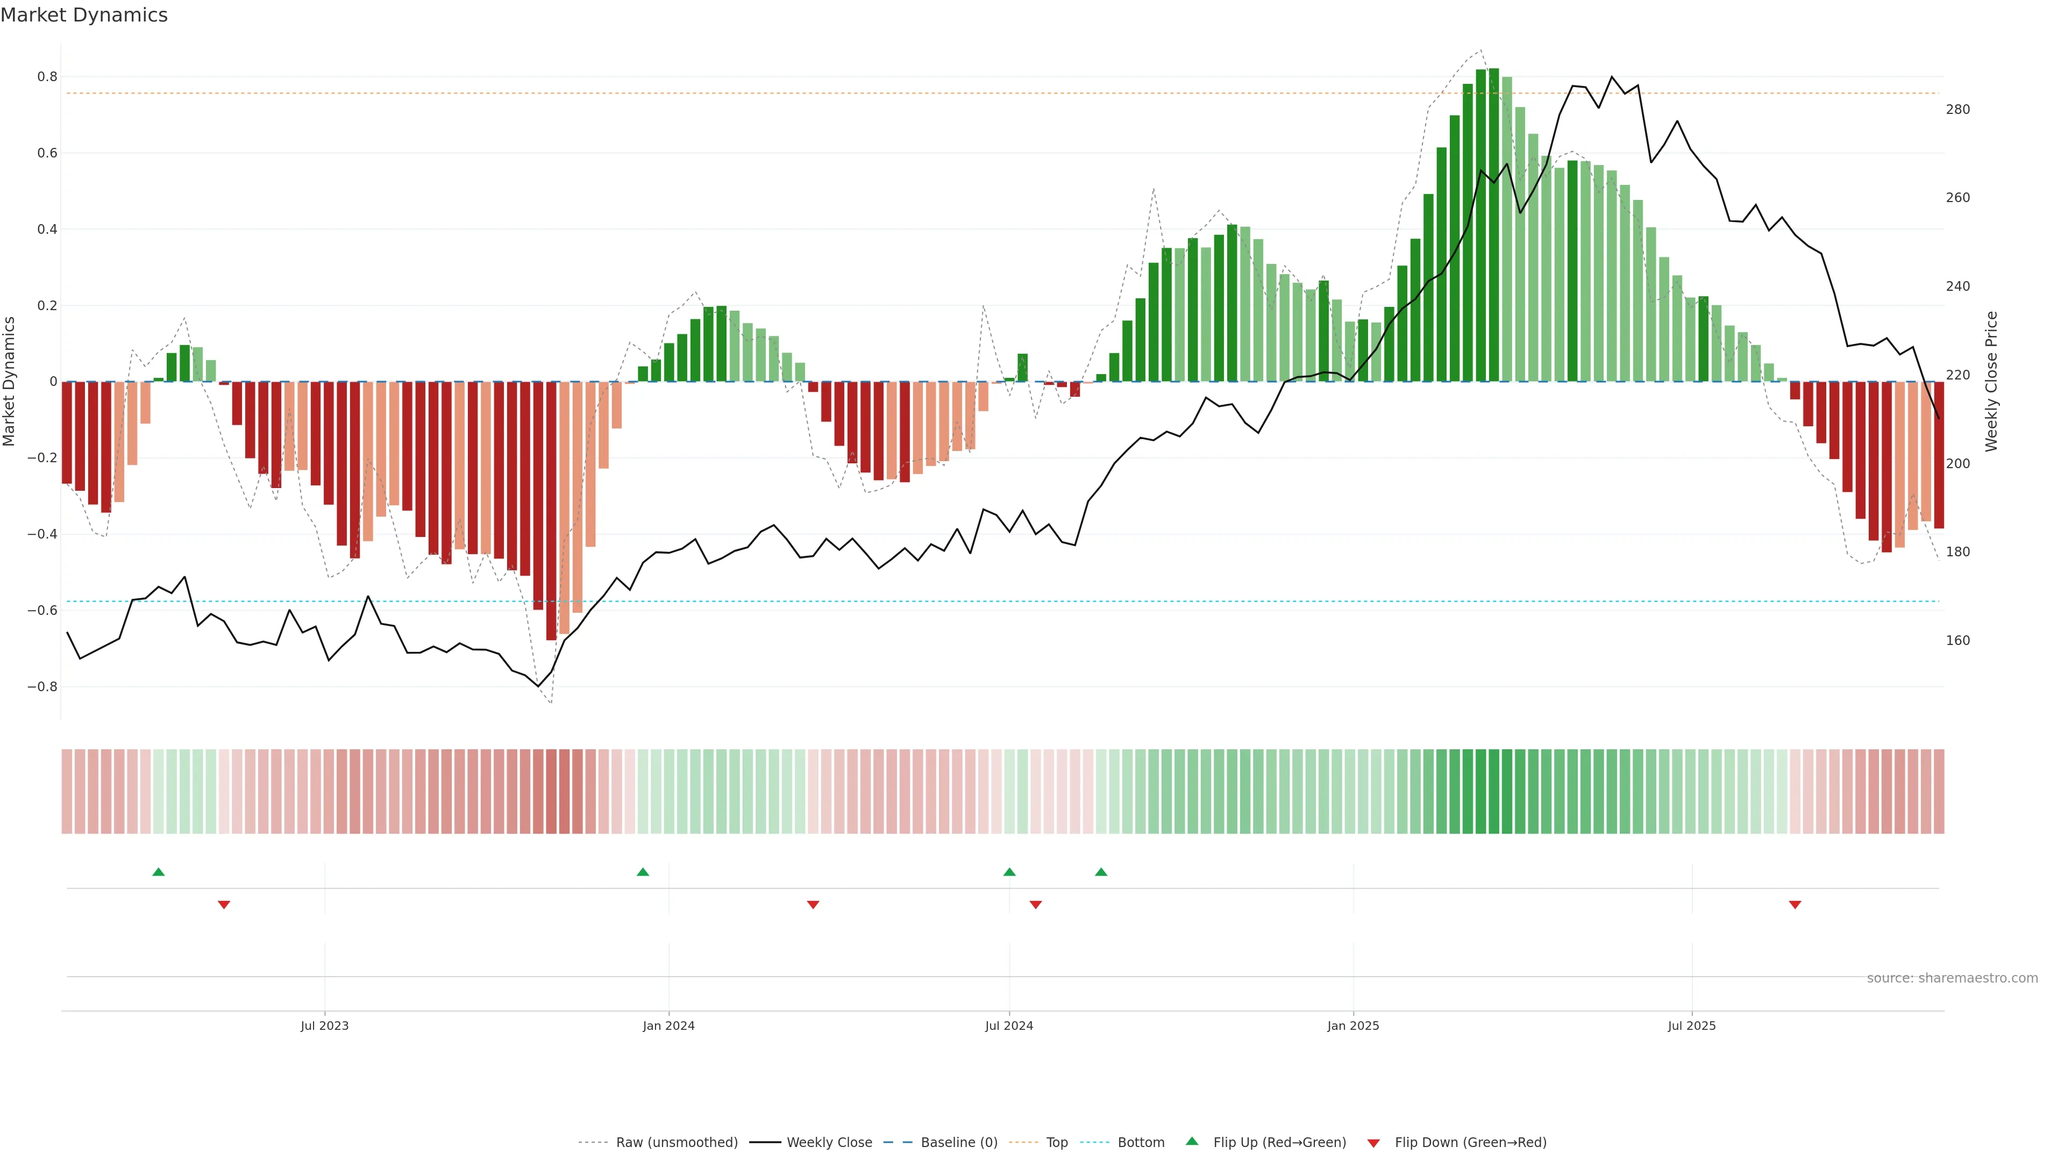Click the Market Dynamics chart title
The width and height of the screenshot is (2065, 1161).
(x=84, y=15)
